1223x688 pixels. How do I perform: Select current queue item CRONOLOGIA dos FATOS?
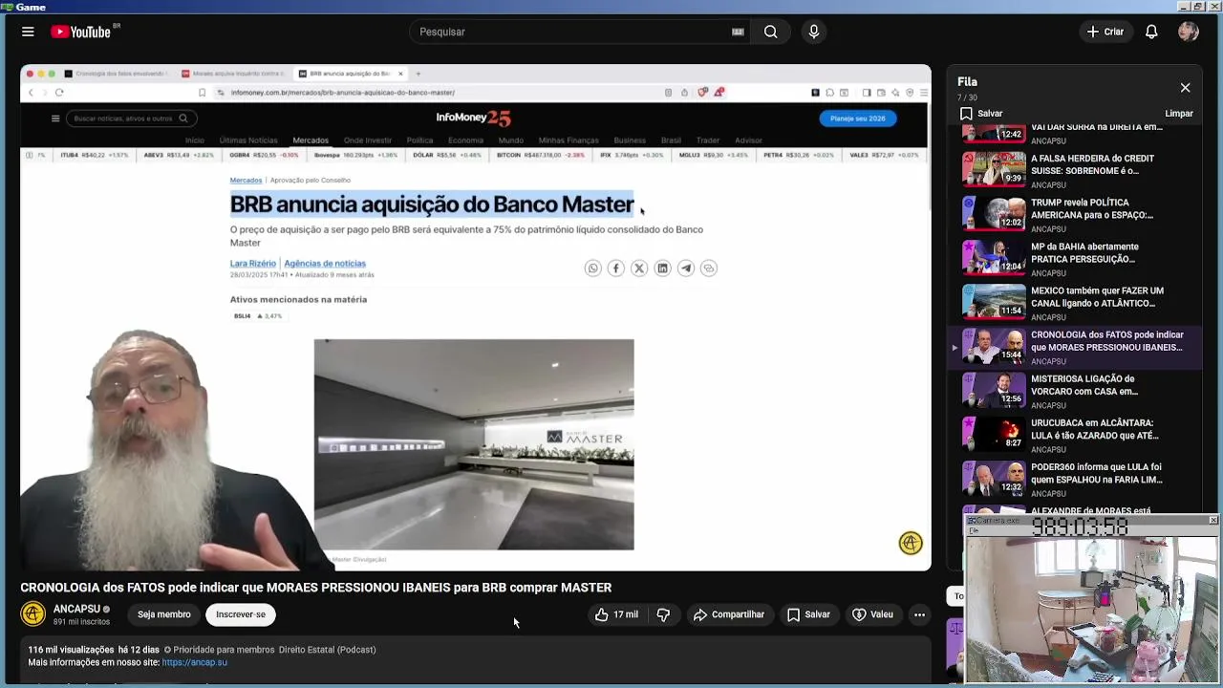pyautogui.click(x=1075, y=347)
